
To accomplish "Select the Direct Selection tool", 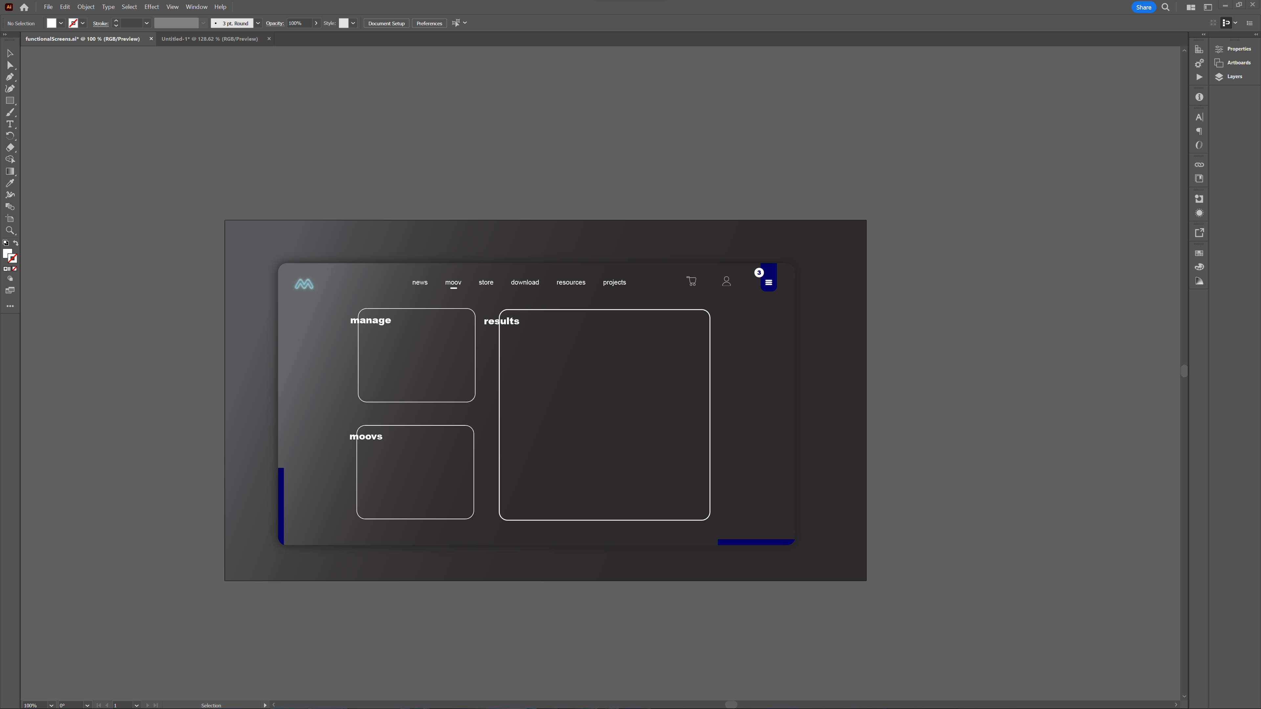I will tap(10, 65).
